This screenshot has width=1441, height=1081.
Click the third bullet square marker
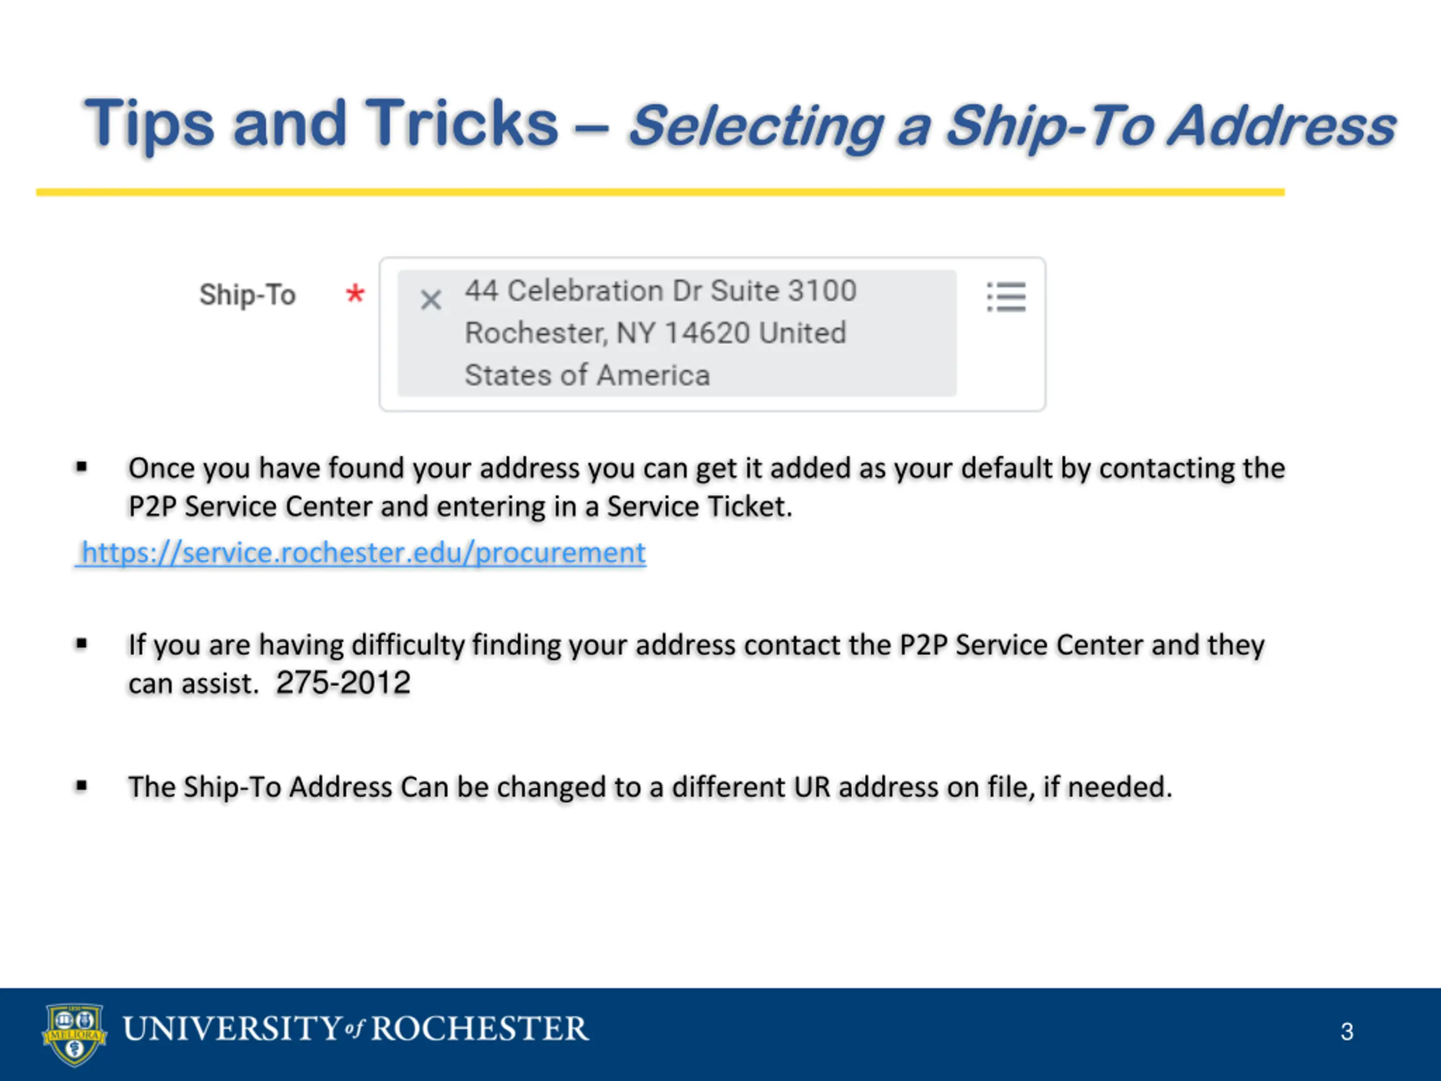82,786
